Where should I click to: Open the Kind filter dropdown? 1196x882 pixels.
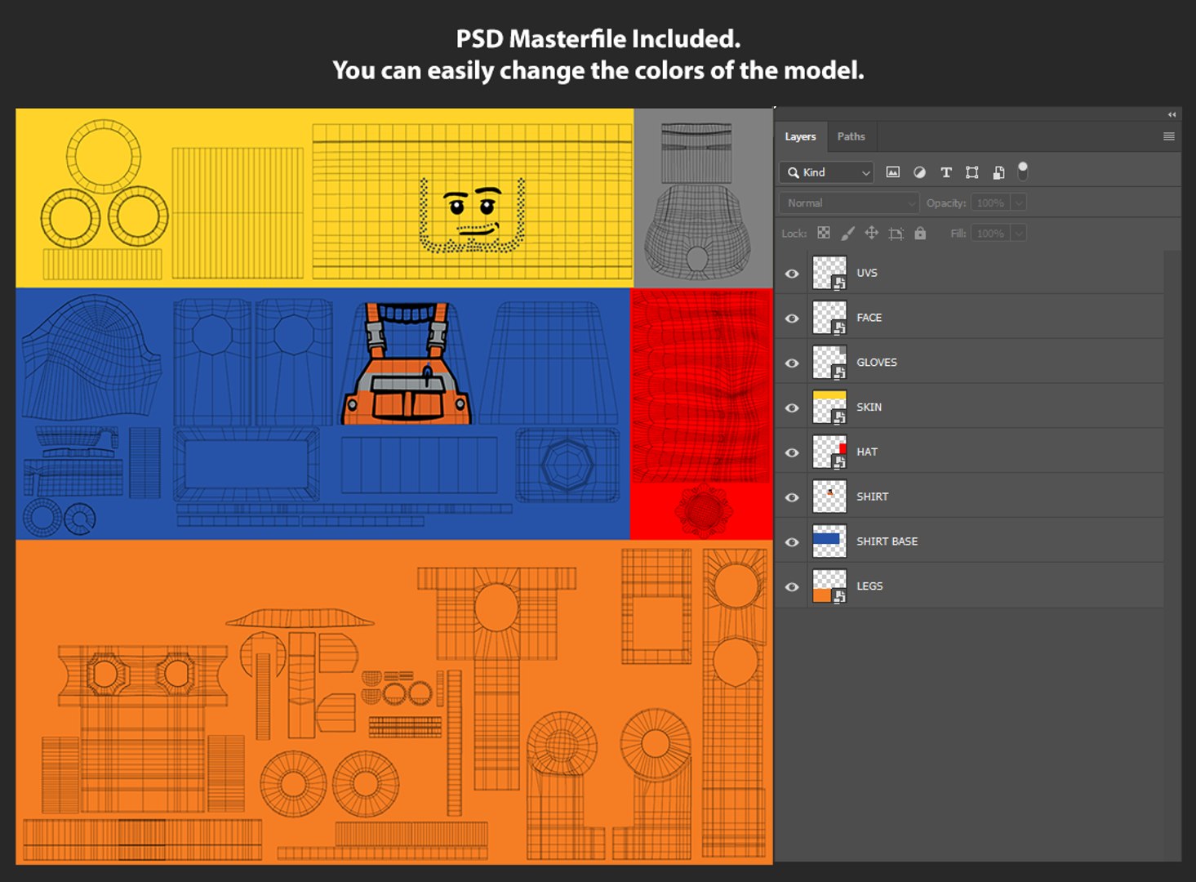(x=826, y=172)
